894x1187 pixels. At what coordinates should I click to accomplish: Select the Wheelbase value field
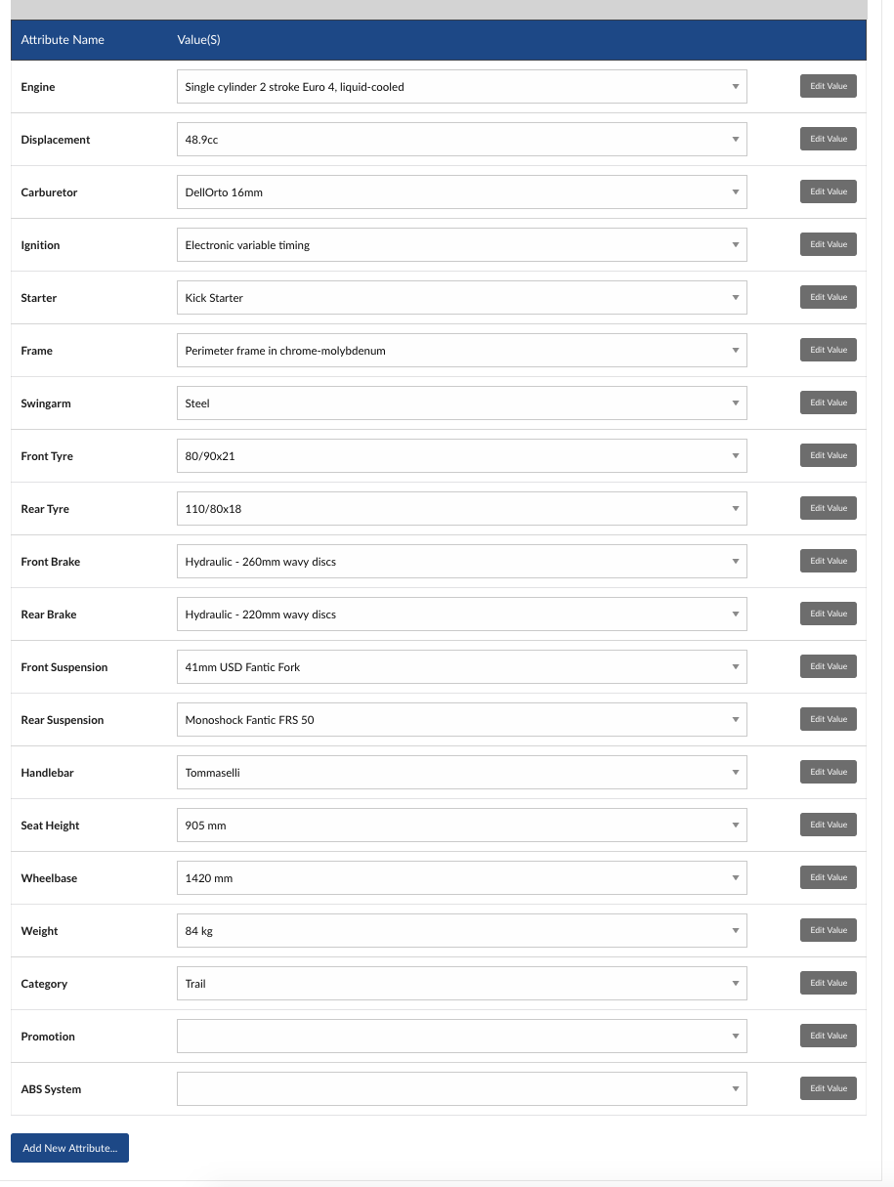coord(459,877)
